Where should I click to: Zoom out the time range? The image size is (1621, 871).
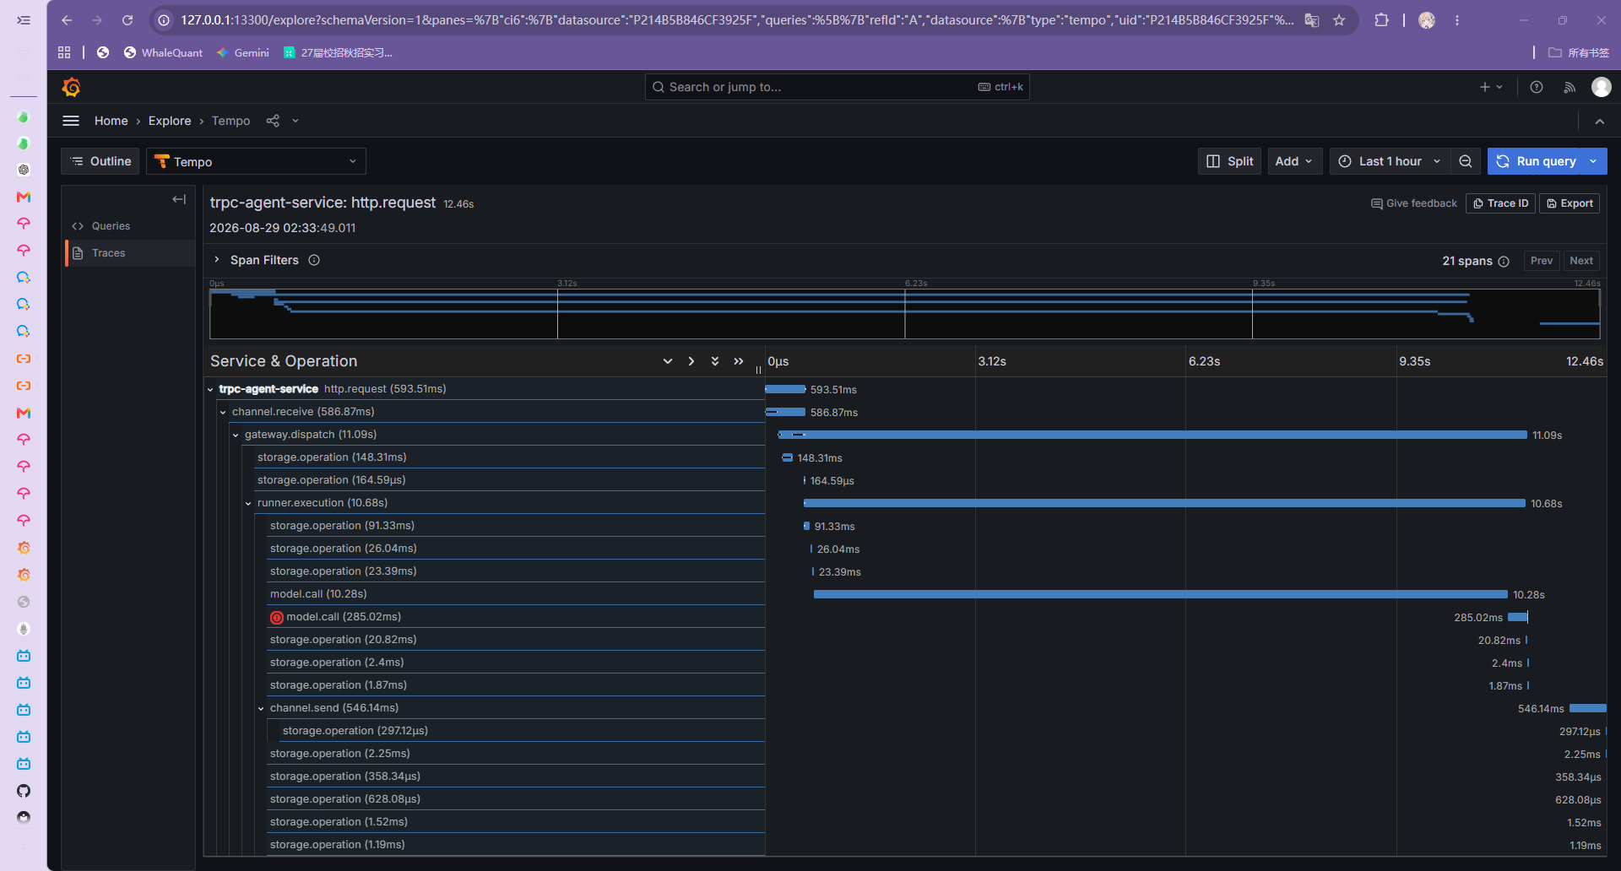coord(1466,161)
